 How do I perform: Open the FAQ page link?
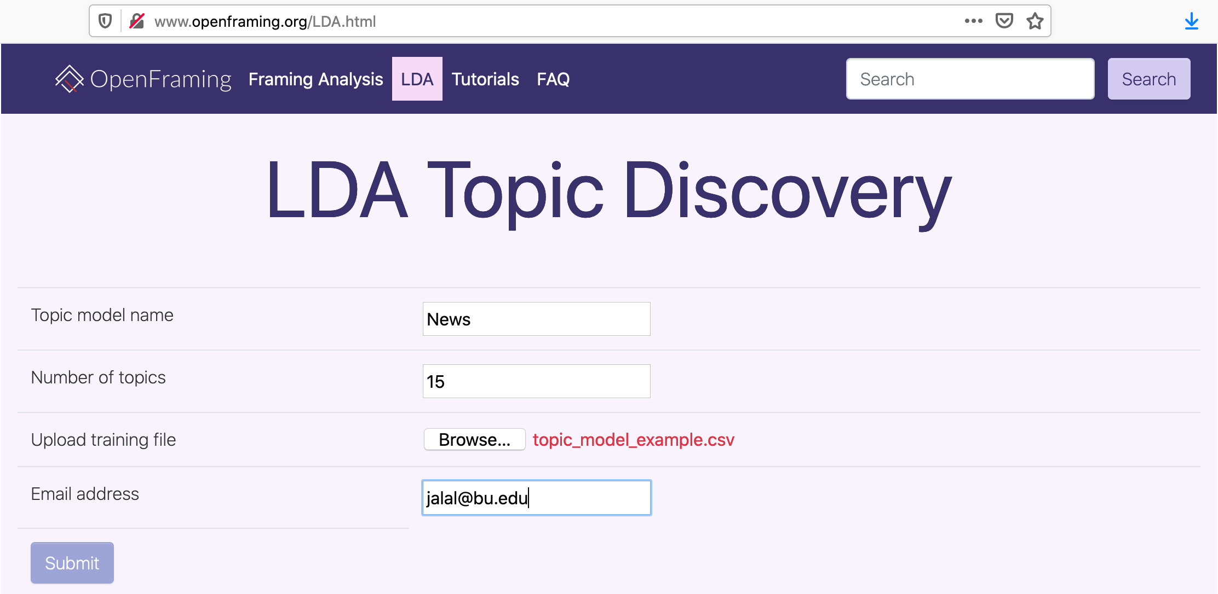(553, 79)
